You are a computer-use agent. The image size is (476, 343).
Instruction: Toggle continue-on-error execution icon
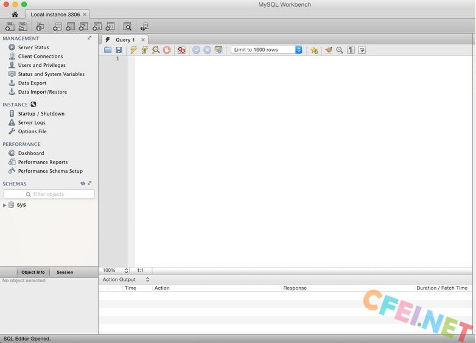point(181,50)
